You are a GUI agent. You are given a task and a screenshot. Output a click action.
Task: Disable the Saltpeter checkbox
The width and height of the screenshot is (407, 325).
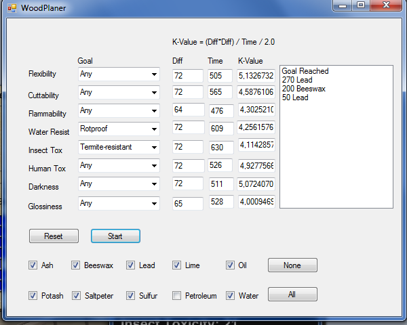click(x=76, y=296)
